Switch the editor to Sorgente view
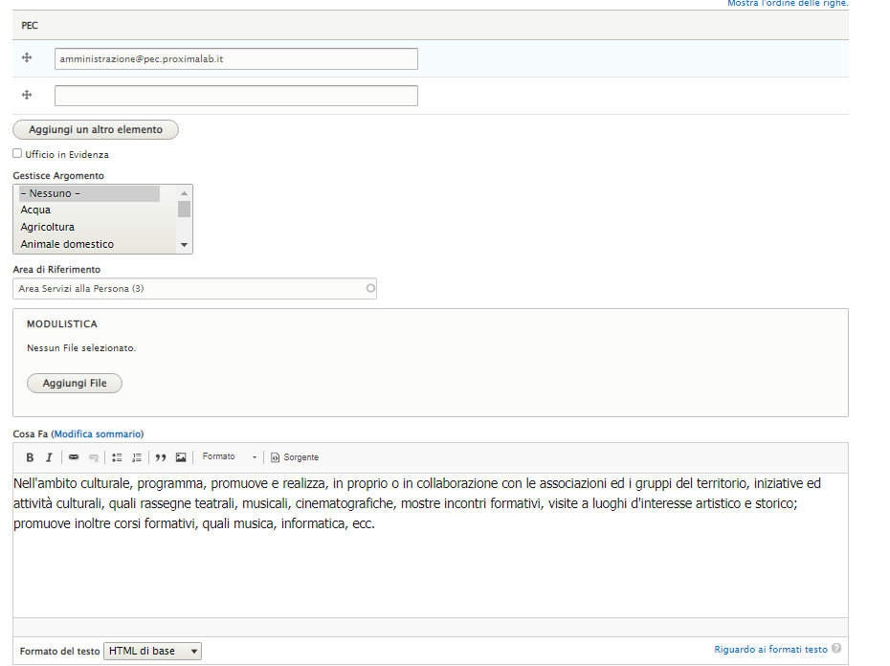Image resolution: width=890 pixels, height=666 pixels. tap(295, 457)
